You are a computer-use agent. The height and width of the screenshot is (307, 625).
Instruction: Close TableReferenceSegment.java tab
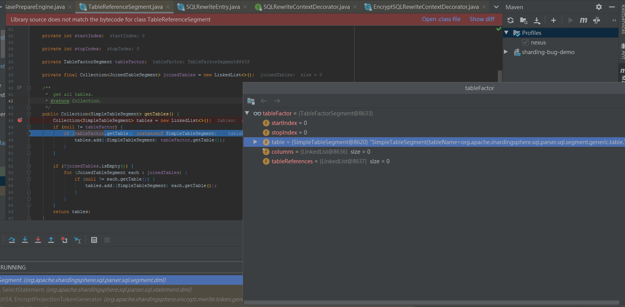pos(168,7)
